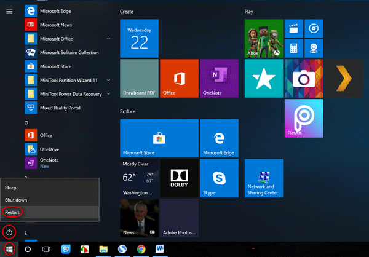Screen dimensions: 369x257
Task: Click the Power button icon
Action: [9, 232]
